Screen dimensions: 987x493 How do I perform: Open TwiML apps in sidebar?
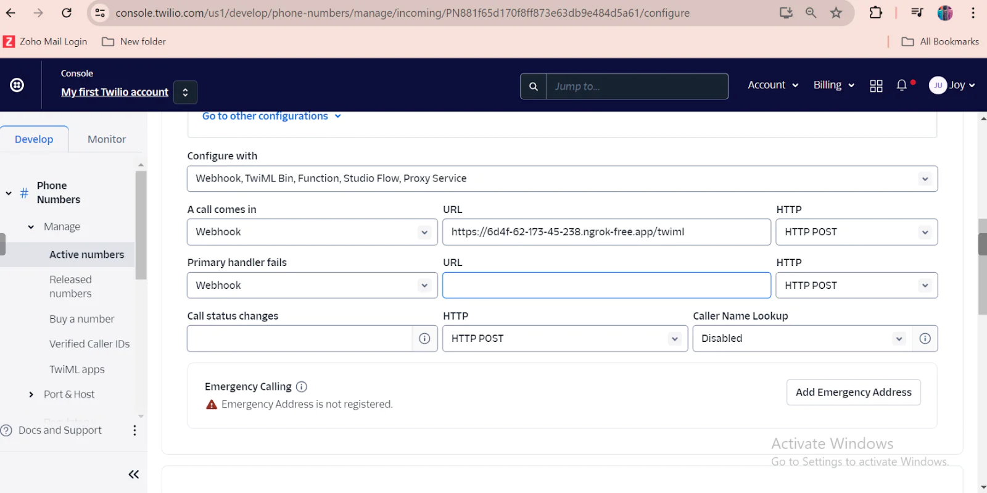click(76, 370)
